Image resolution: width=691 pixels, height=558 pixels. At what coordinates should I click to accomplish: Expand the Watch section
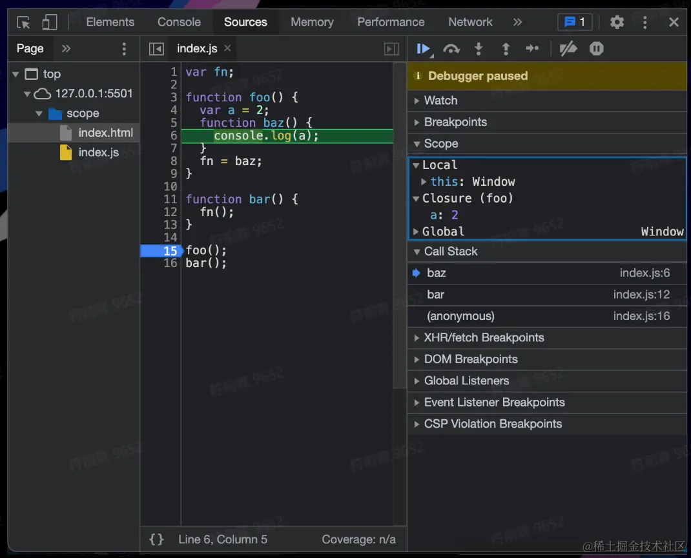(440, 101)
